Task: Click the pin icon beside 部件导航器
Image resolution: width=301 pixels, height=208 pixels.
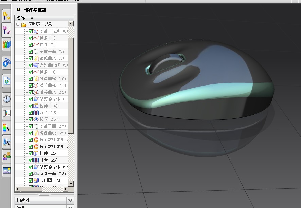Action: coord(18,10)
